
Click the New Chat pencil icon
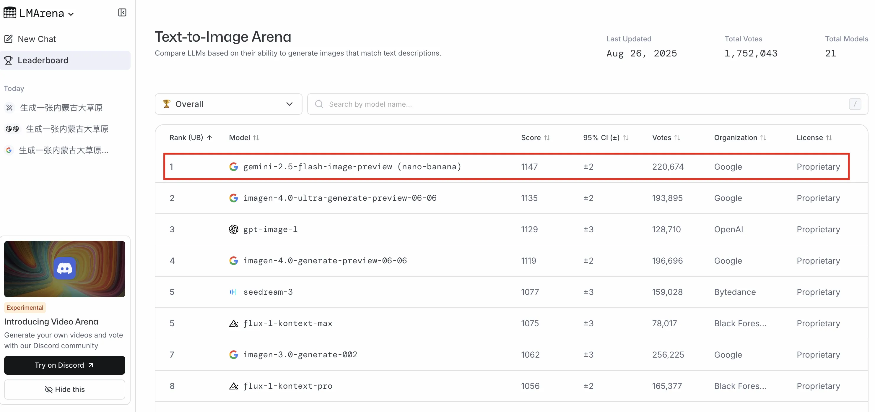[x=9, y=39]
